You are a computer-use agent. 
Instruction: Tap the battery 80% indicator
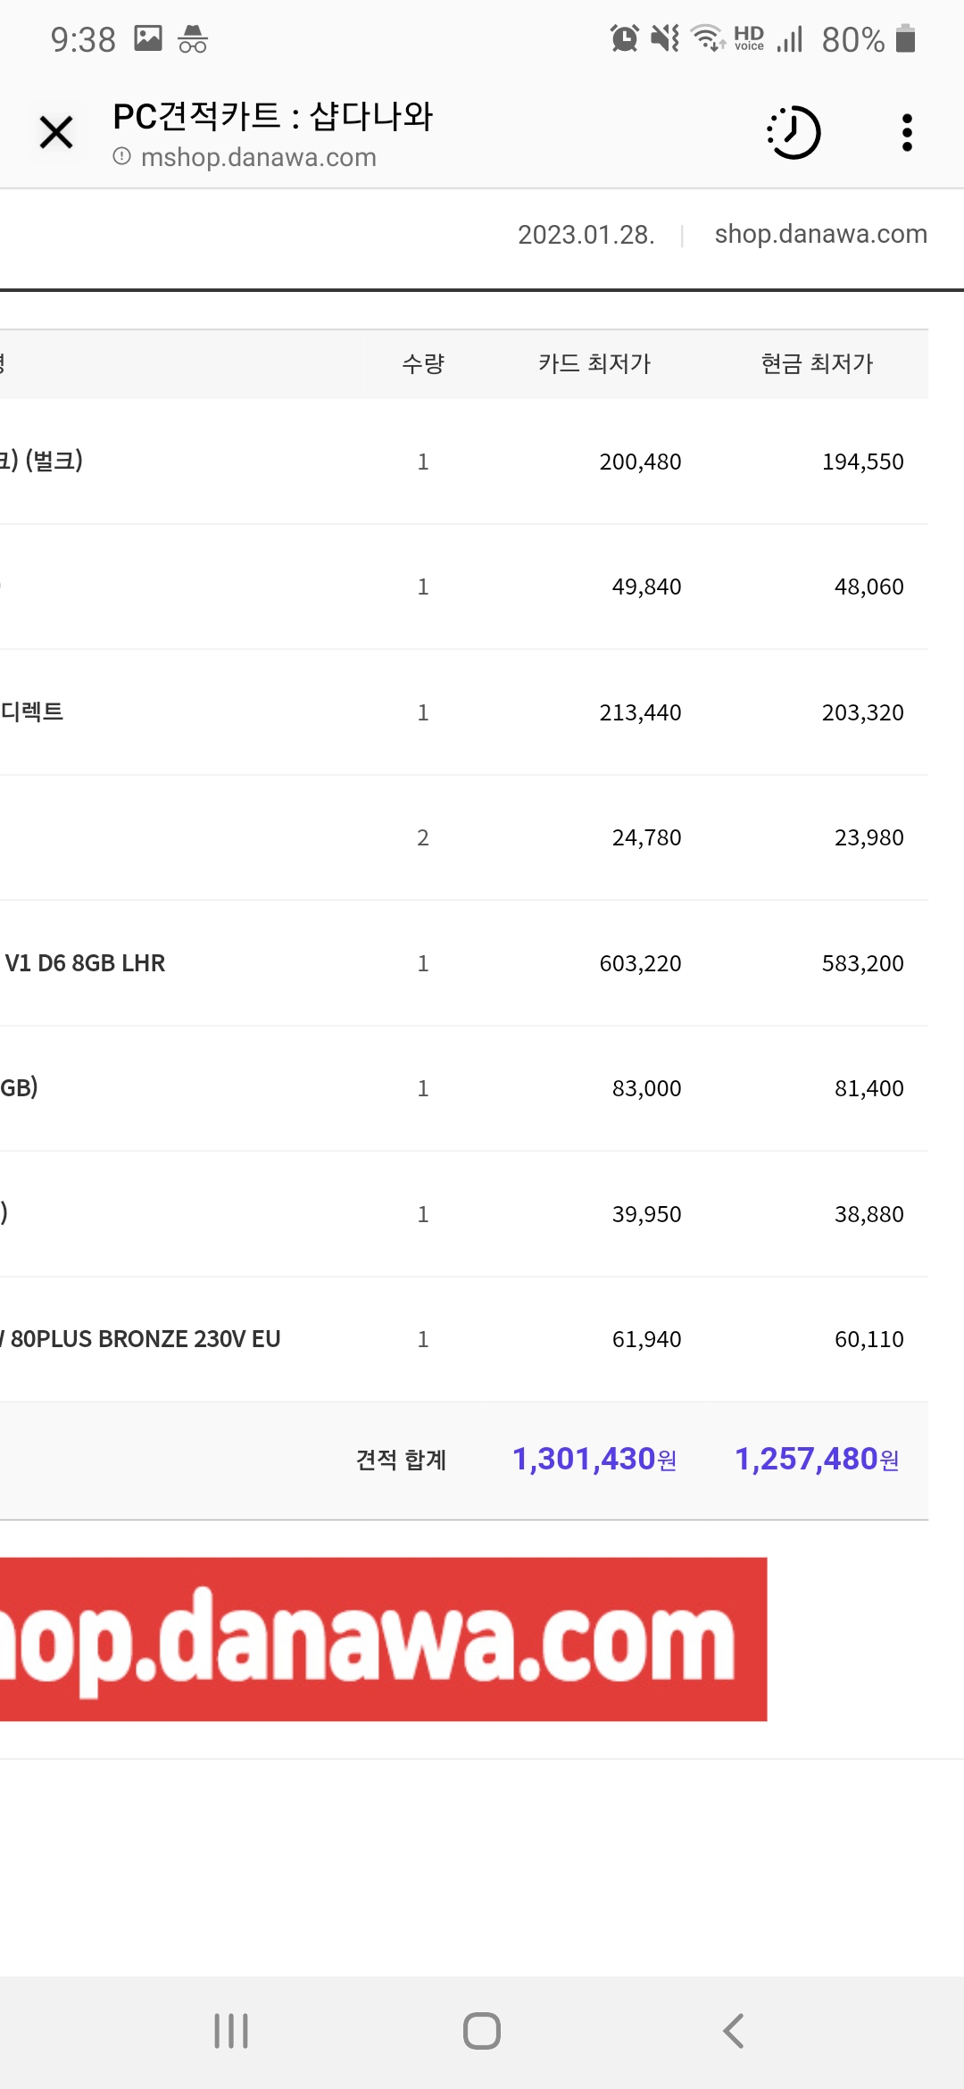click(869, 39)
